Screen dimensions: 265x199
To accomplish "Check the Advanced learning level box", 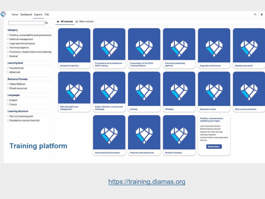I will (x=8, y=72).
